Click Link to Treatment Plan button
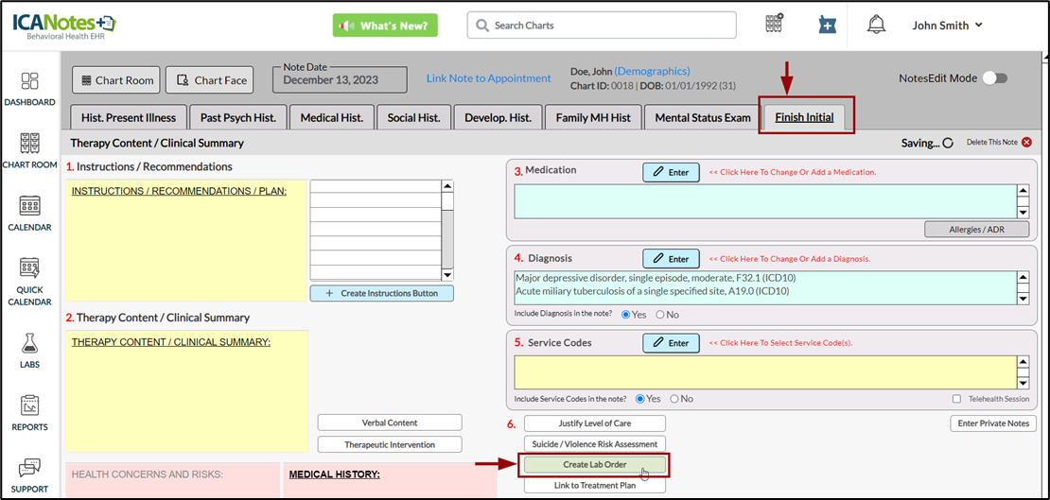Screen dimensions: 1050x500 tap(595, 485)
